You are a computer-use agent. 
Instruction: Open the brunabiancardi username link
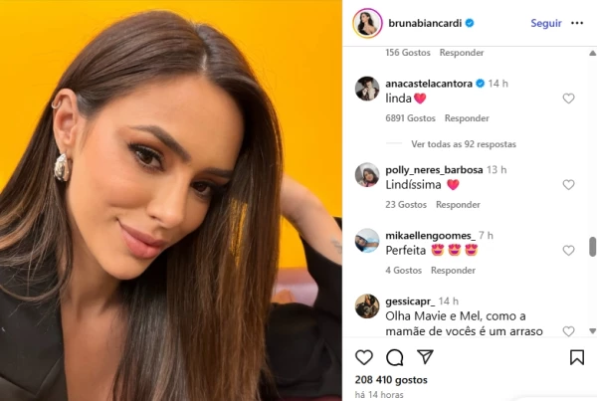point(425,23)
